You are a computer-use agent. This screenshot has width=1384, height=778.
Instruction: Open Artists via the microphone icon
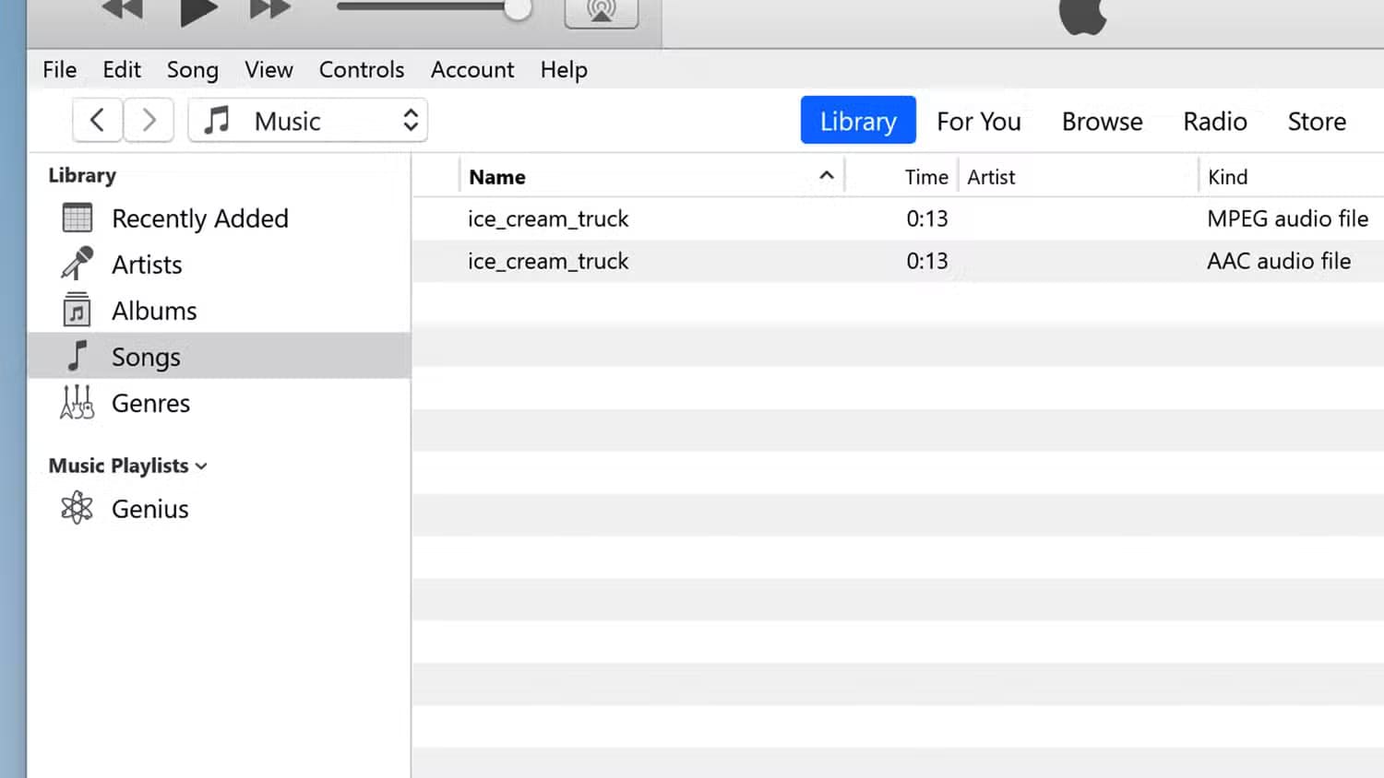pos(78,264)
